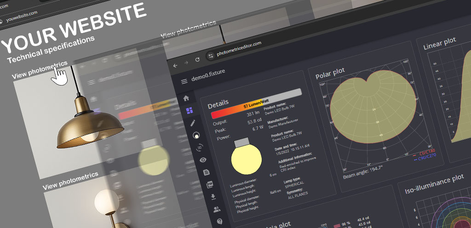Screen dimensions: 471x228
Task: Open the users icon in sidebar
Action: (217, 210)
